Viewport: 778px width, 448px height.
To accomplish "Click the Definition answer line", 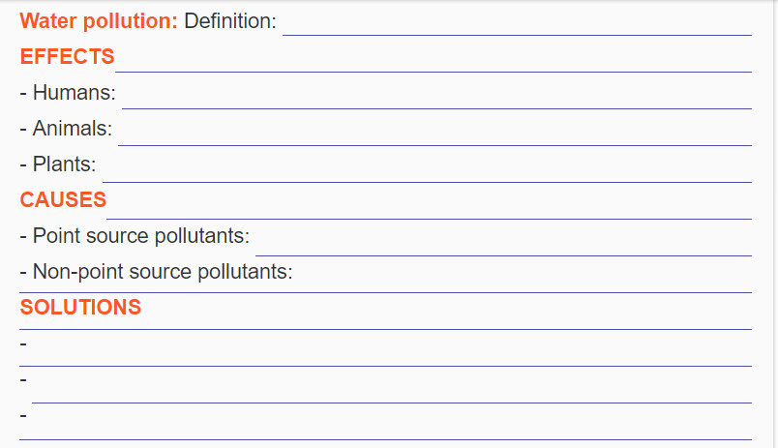I will click(x=517, y=23).
